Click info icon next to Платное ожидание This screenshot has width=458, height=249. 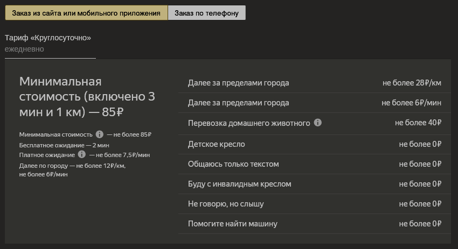81,154
